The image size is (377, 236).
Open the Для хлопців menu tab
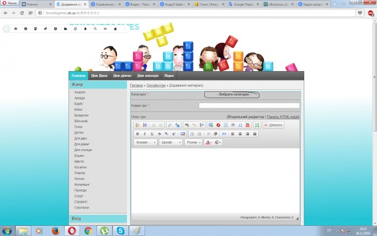[148, 76]
